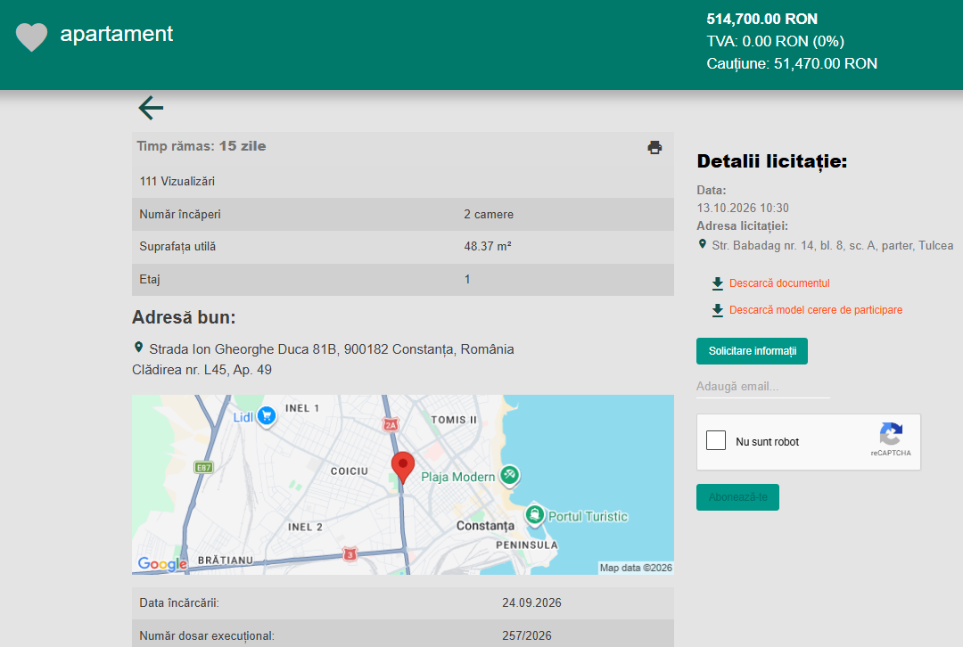Click the pin icon next to Strada Ion Gheorghe Duca
The width and height of the screenshot is (963, 647).
(139, 348)
